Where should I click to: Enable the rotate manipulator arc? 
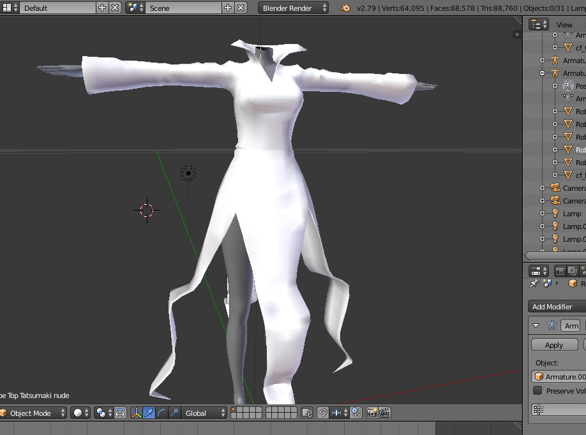pyautogui.click(x=162, y=413)
